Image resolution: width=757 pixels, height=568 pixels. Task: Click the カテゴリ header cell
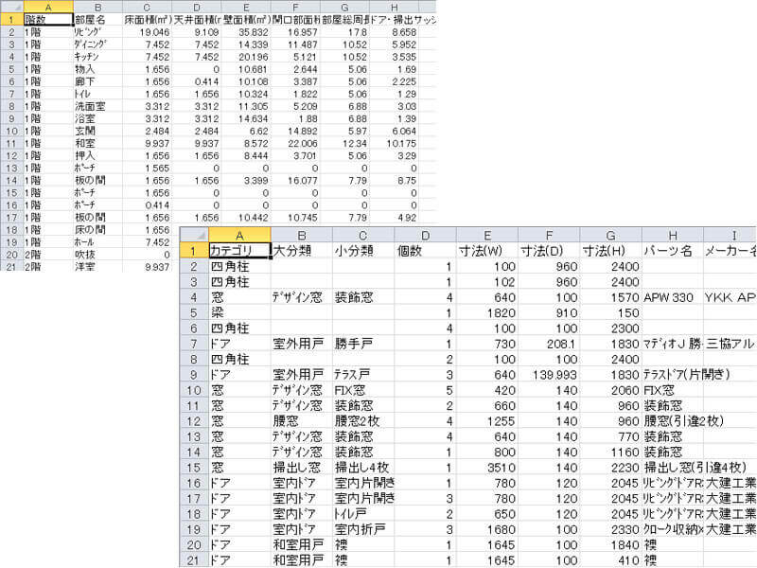(x=238, y=251)
